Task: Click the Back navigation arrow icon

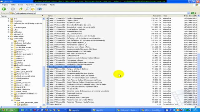Action: coord(4,9)
